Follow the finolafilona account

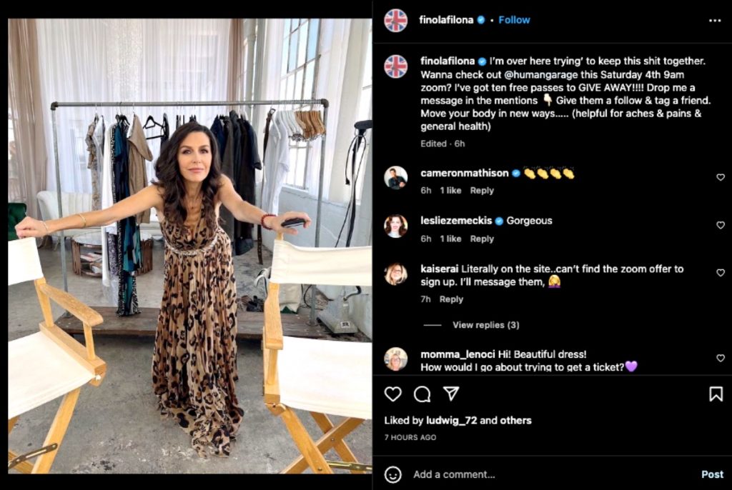click(x=514, y=20)
